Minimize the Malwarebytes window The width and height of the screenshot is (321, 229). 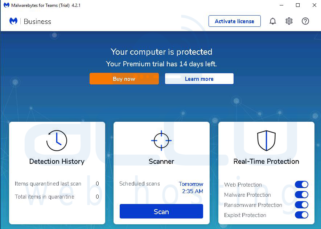pos(281,5)
